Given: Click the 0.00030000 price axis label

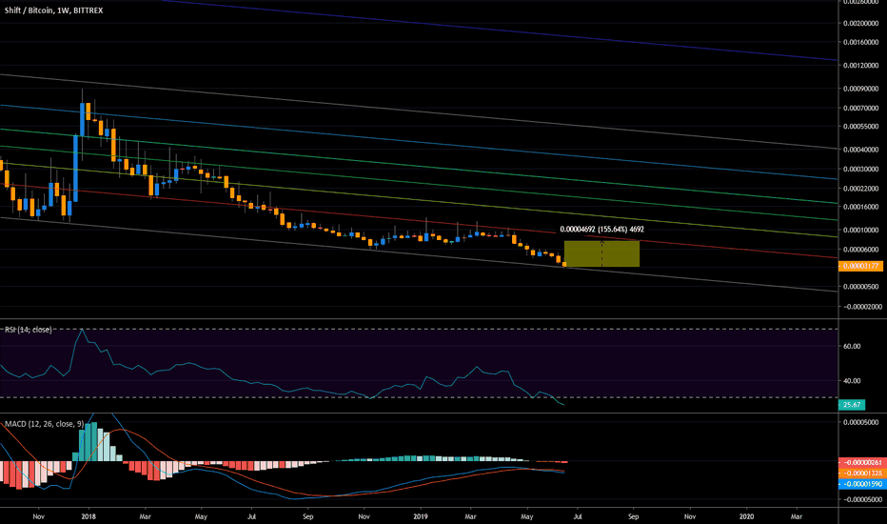Looking at the screenshot, I should (861, 169).
